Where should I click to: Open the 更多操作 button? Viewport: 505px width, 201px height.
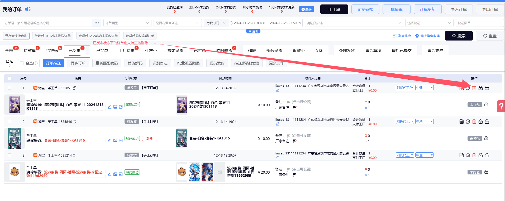pos(277,63)
